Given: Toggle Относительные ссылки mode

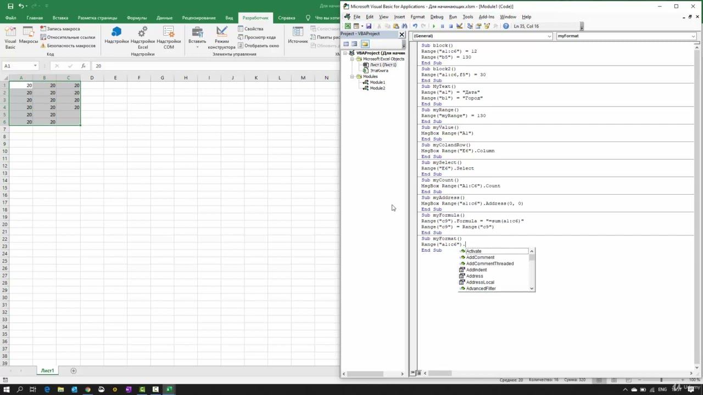Looking at the screenshot, I should 68,37.
